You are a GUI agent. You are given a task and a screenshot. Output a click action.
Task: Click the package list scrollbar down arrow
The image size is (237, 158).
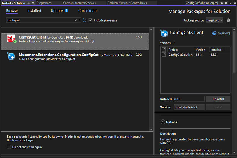151,129
